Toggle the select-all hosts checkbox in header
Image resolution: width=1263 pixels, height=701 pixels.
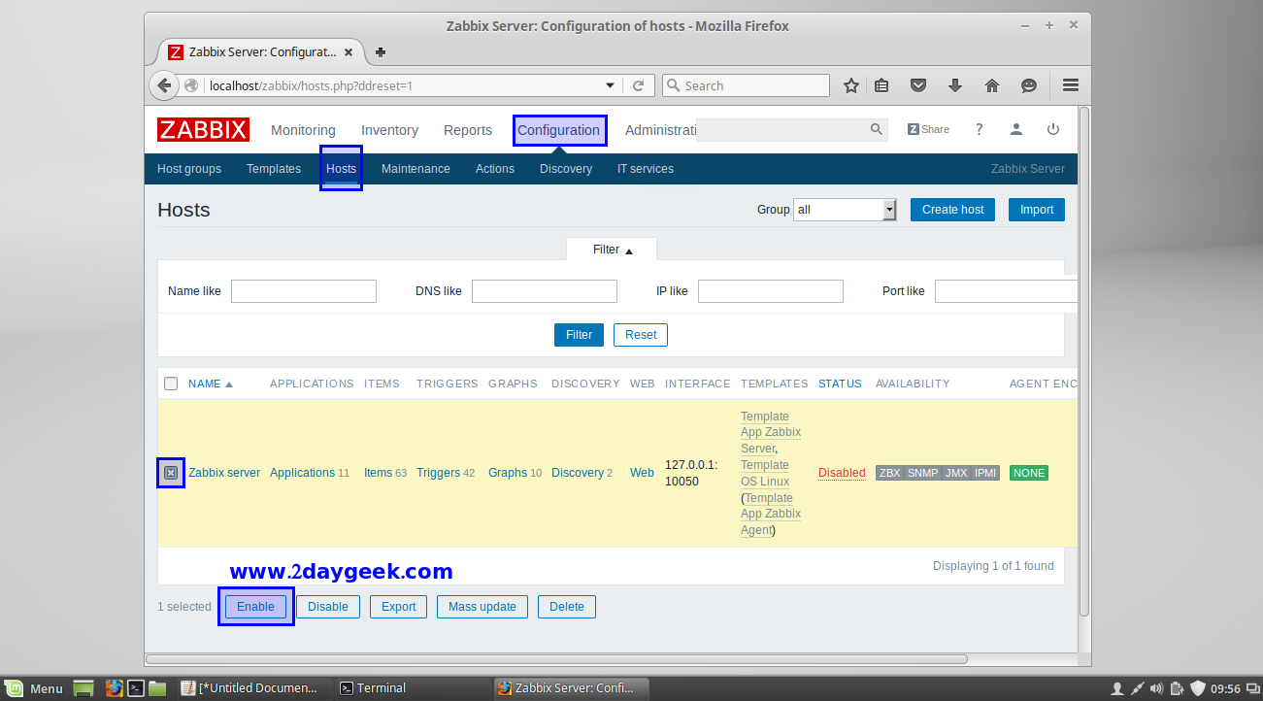[171, 384]
